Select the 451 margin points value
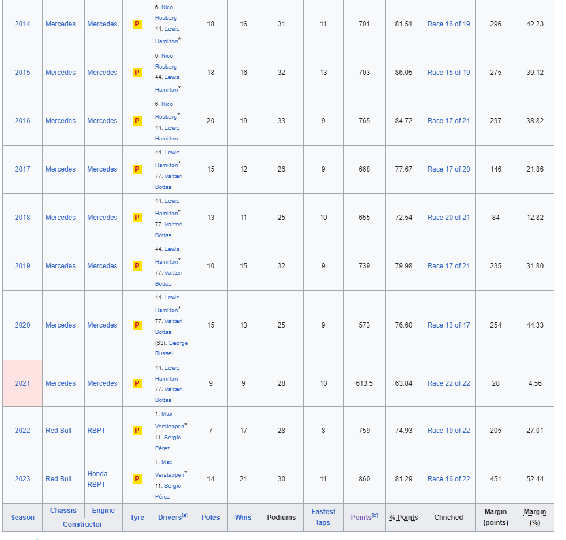 [496, 479]
